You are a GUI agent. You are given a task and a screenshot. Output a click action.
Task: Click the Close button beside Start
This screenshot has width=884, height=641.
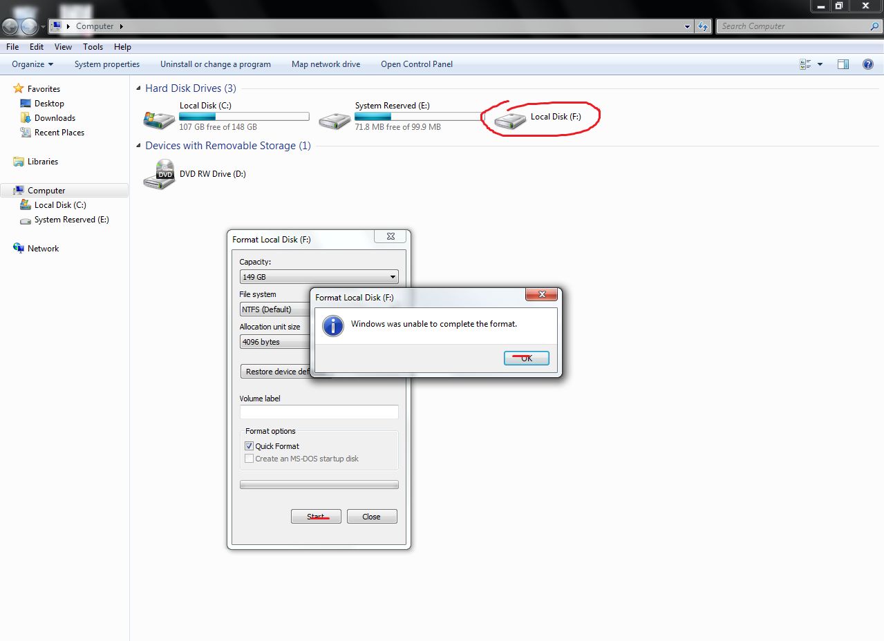(371, 517)
